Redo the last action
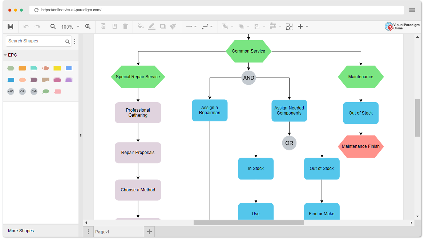The width and height of the screenshot is (425, 241). coord(37,26)
